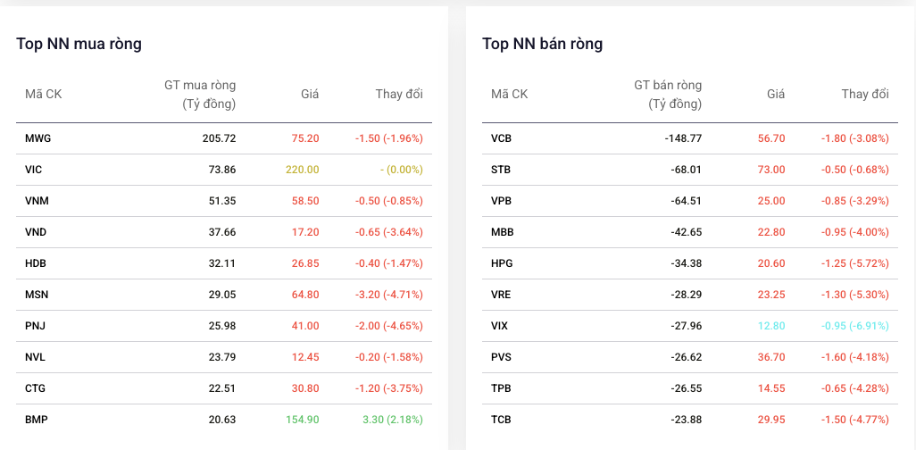Click BMP stock code
The image size is (916, 450).
[x=37, y=420]
